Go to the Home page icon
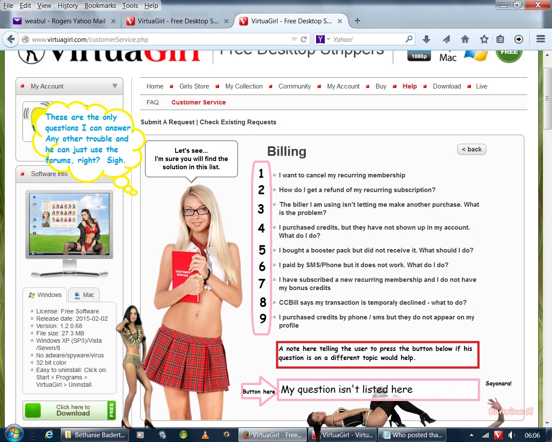 (x=465, y=39)
